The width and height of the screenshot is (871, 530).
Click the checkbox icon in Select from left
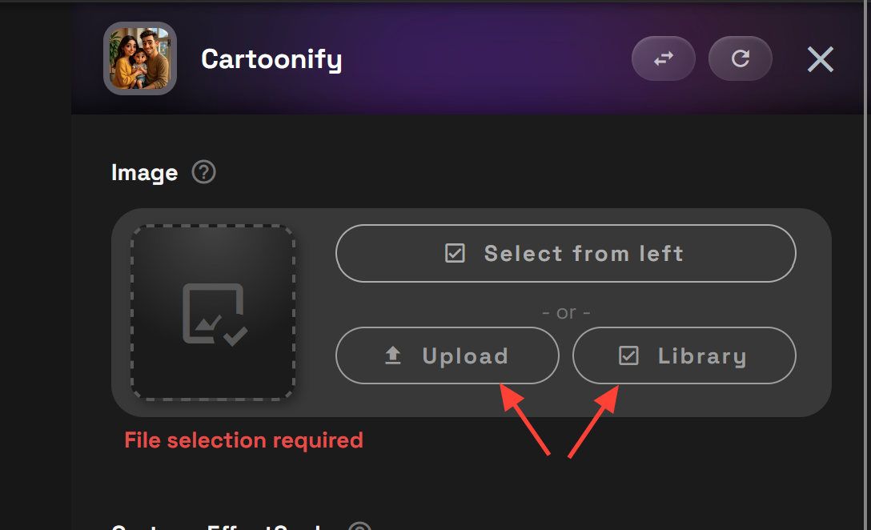point(455,253)
